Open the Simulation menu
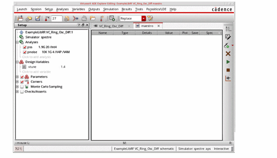The width and height of the screenshot is (277, 158). coord(111,9)
